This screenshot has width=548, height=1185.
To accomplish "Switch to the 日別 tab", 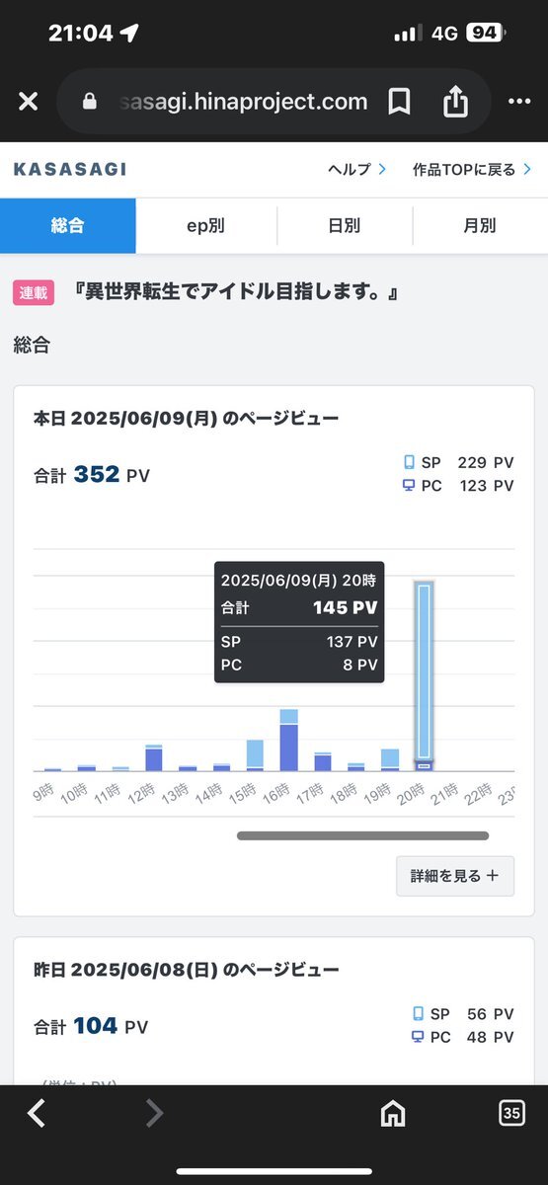I will [x=345, y=226].
